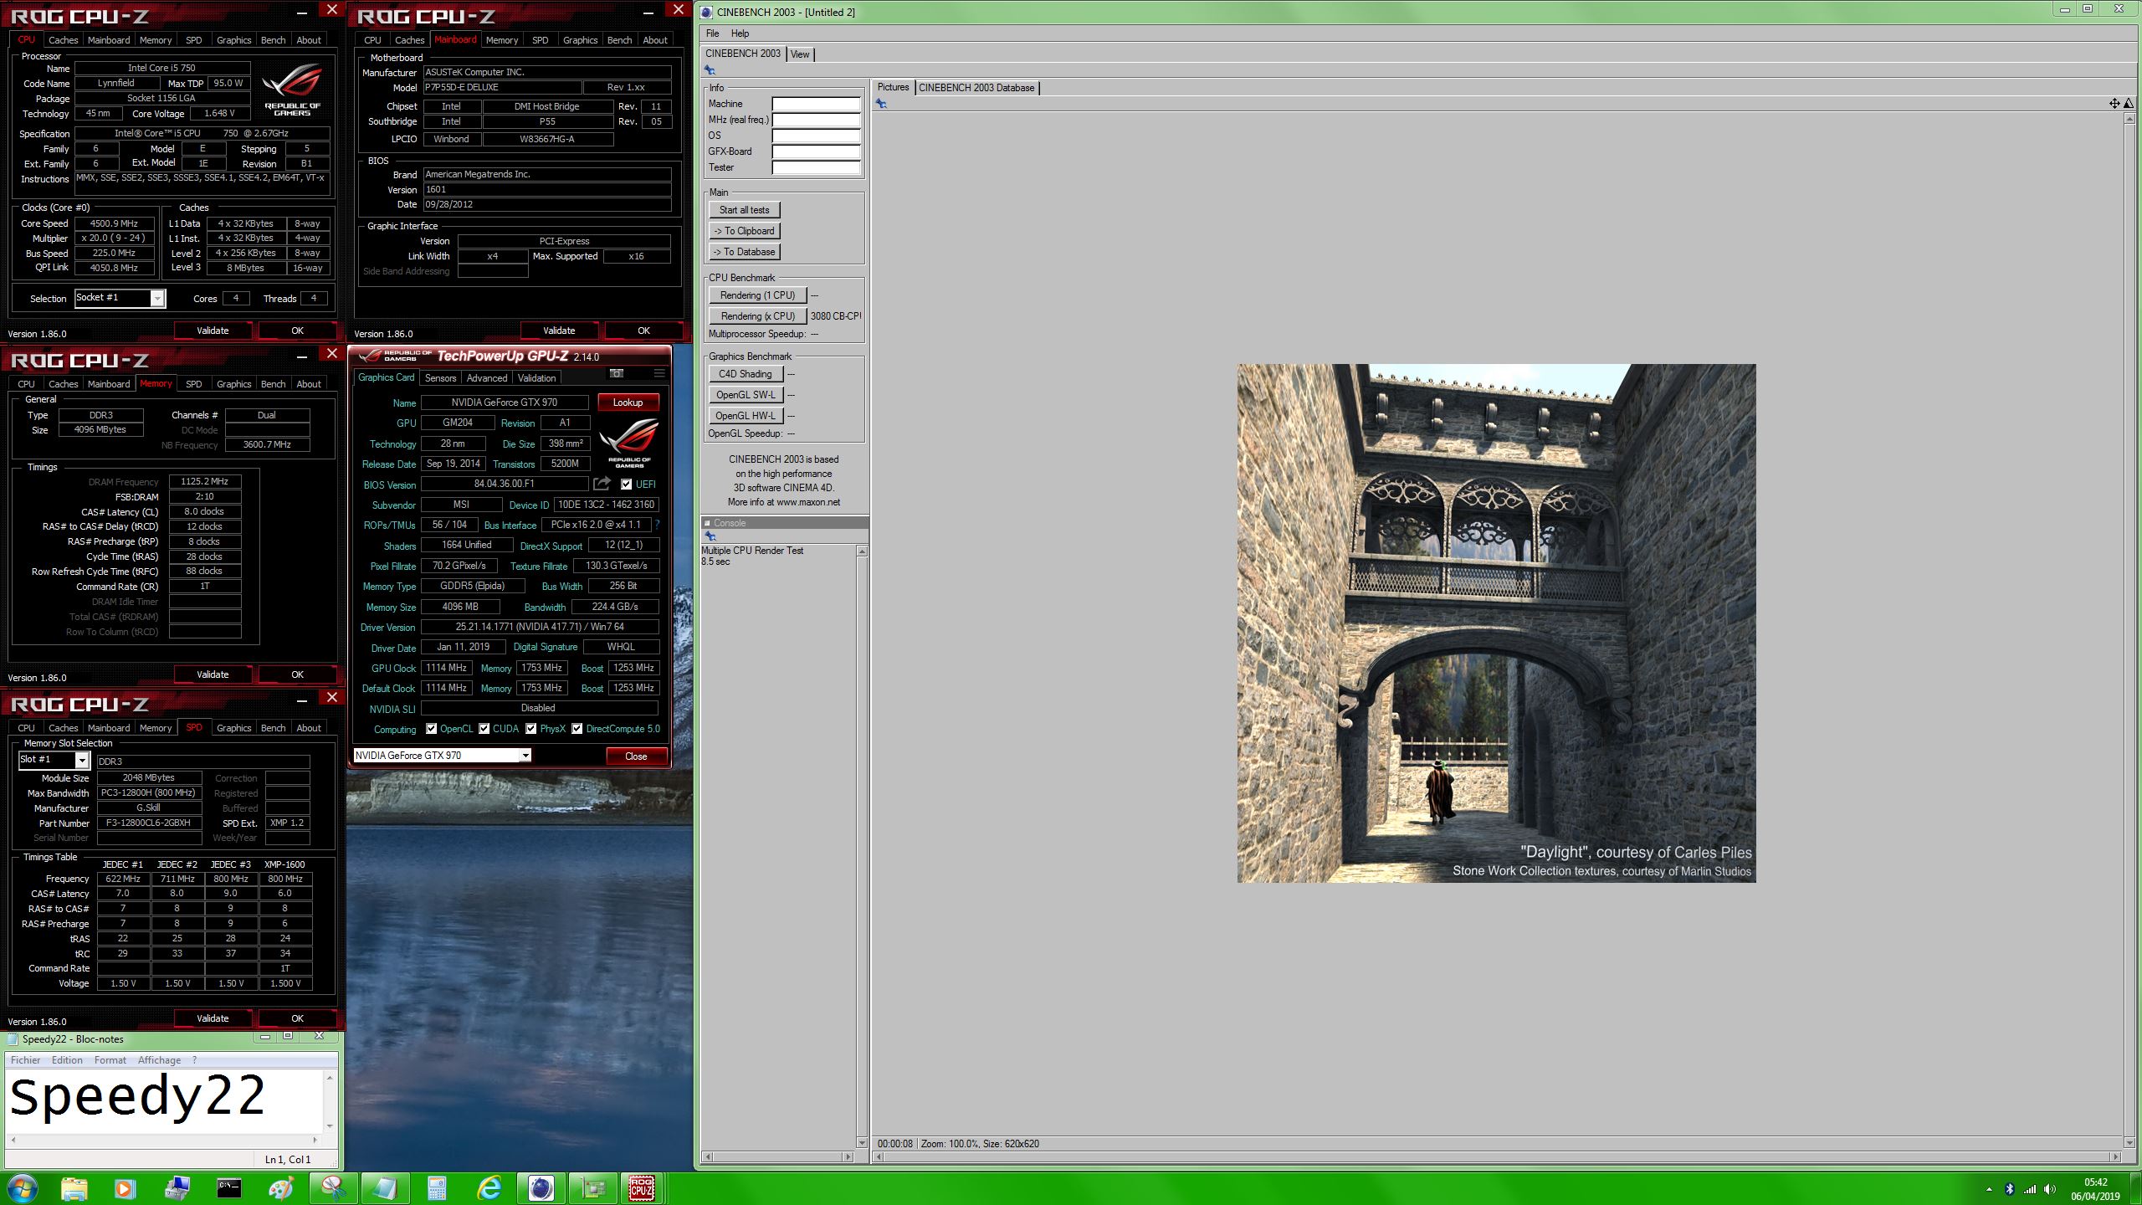Click the ROG CPU-Z taskbar icon

click(x=642, y=1188)
